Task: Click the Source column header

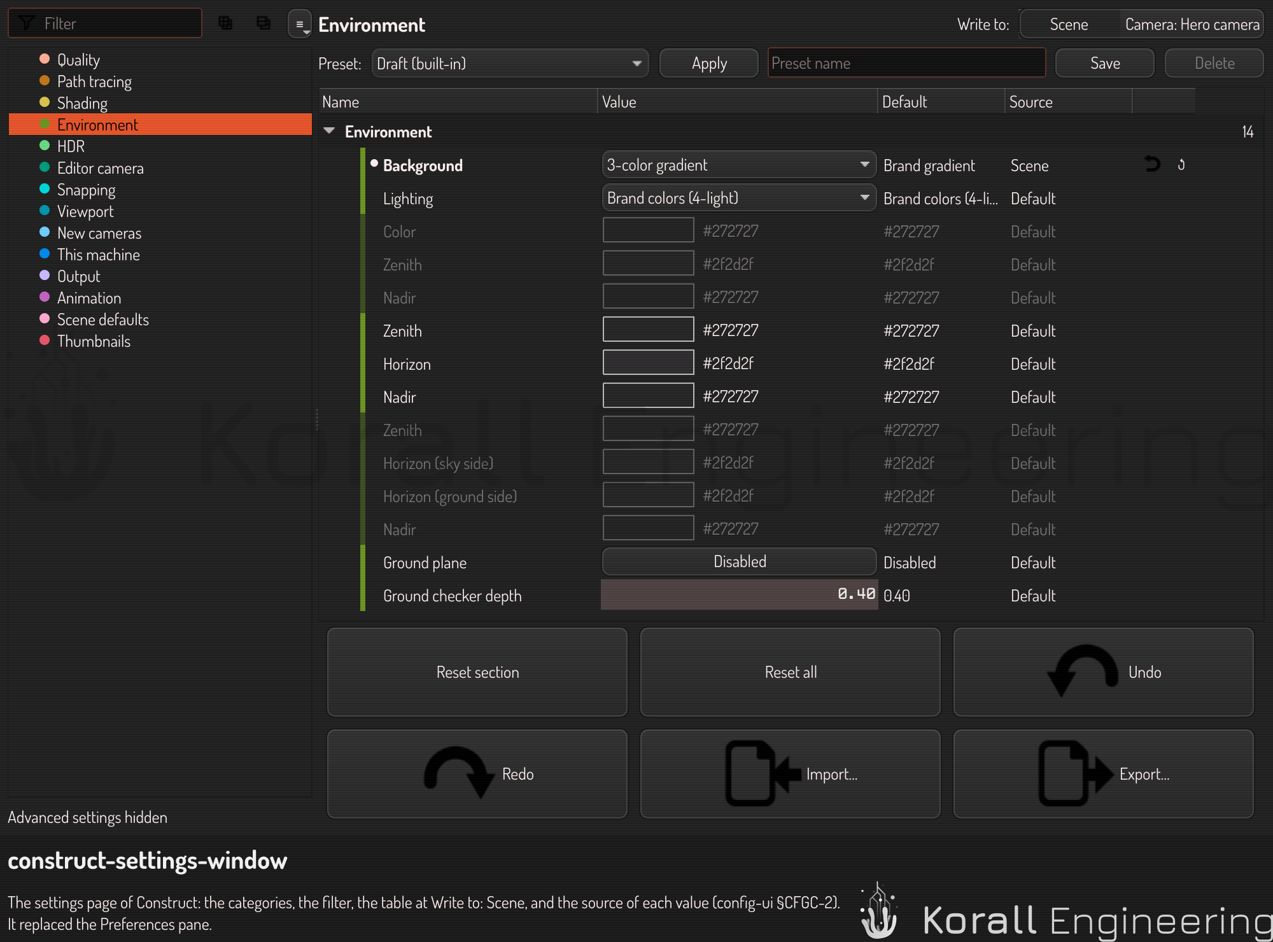Action: pyautogui.click(x=1068, y=102)
